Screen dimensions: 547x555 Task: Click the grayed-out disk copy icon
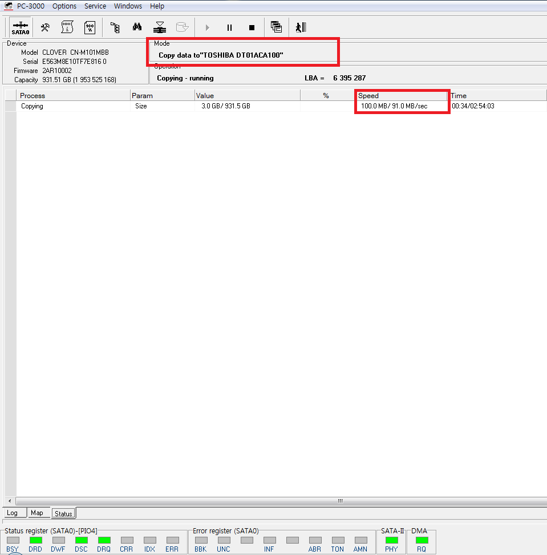[x=183, y=27]
